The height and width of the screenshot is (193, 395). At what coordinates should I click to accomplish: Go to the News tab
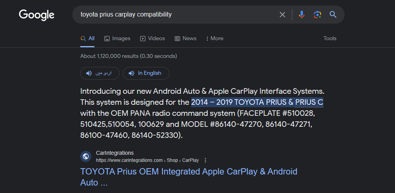185,39
